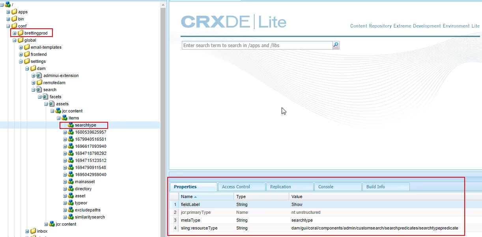Click the similaritysearch node icon
The image size is (482, 237).
pyautogui.click(x=71, y=217)
